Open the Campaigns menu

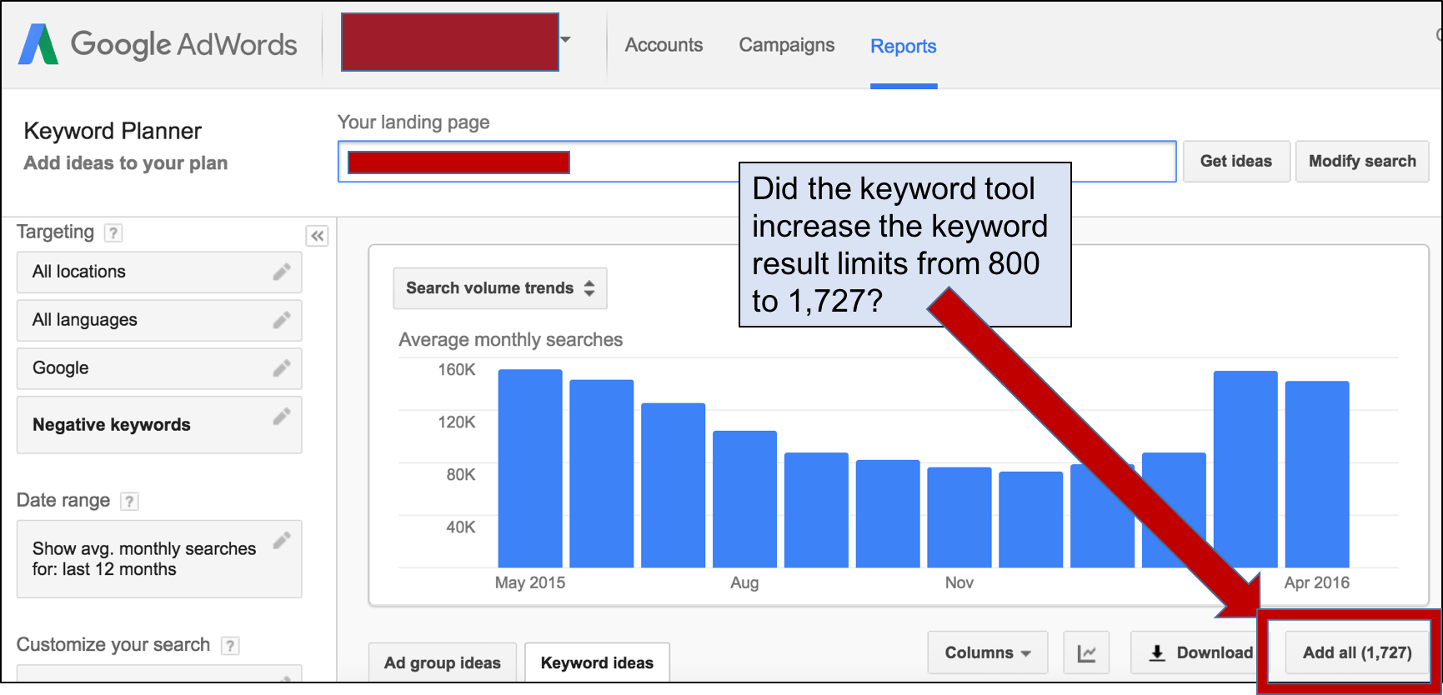click(786, 45)
